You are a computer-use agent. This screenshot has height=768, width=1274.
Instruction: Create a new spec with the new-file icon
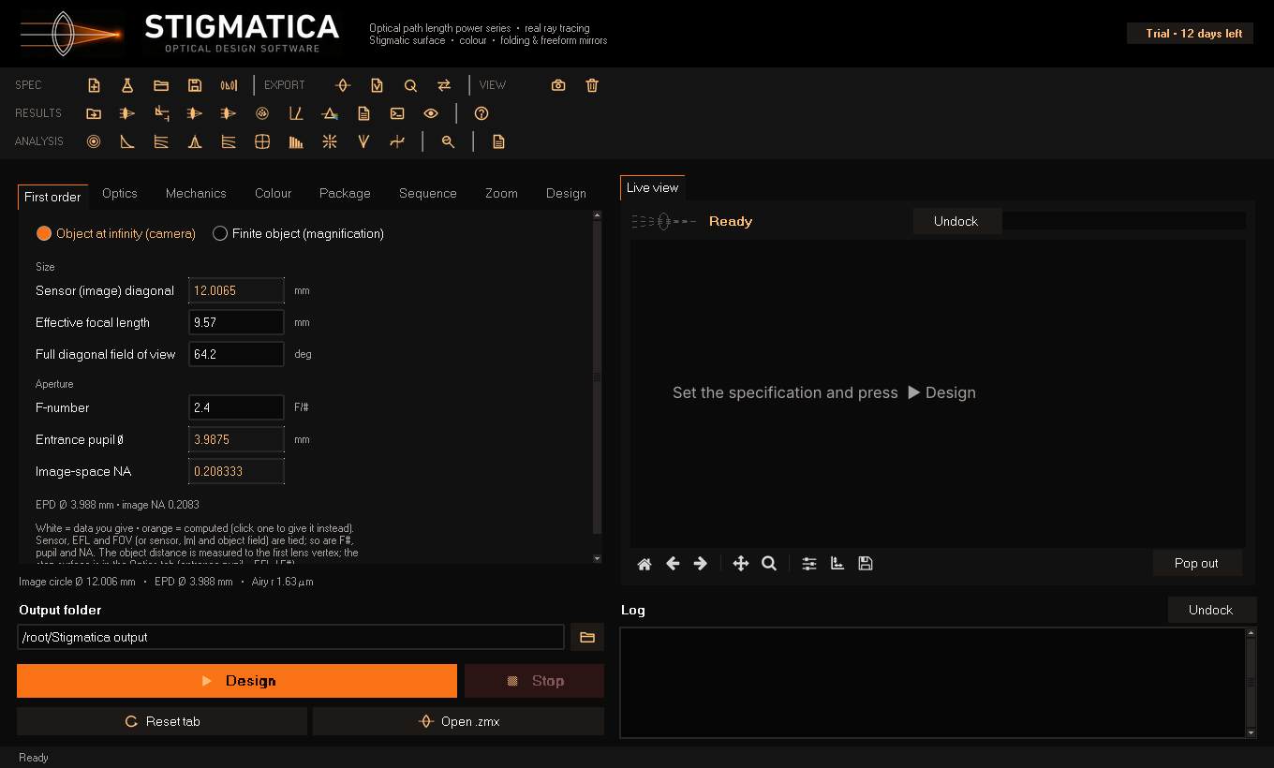94,85
